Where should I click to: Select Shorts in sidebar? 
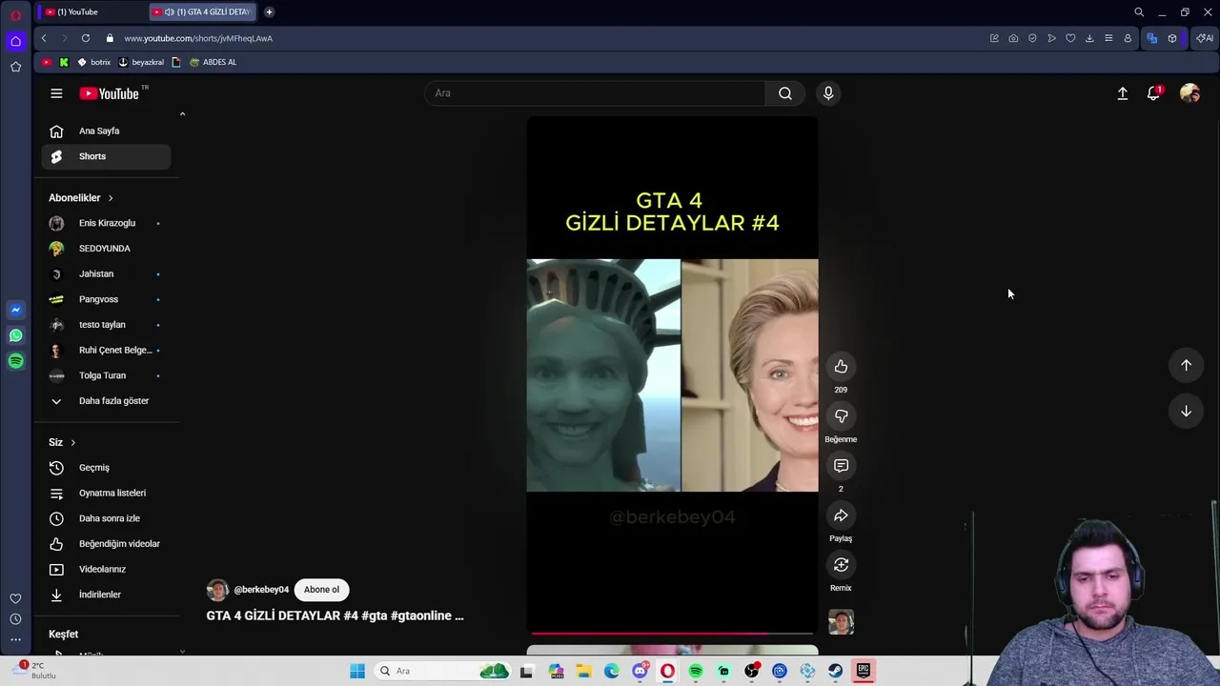106,156
